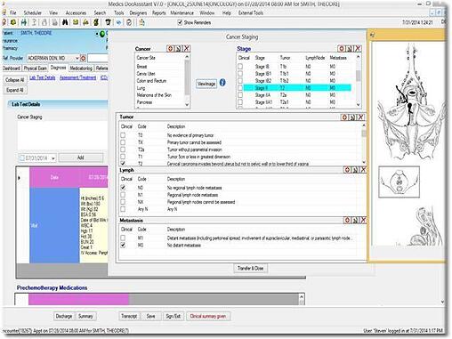
Task: Click the red add icon in Lymph section header
Action: pos(347,170)
